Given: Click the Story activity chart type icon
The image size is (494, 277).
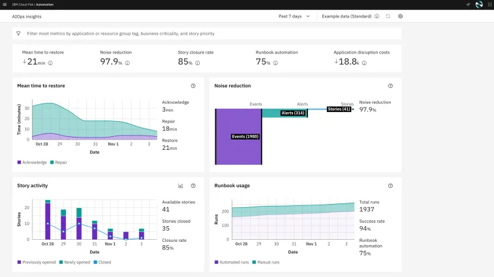Looking at the screenshot, I should click(x=181, y=186).
